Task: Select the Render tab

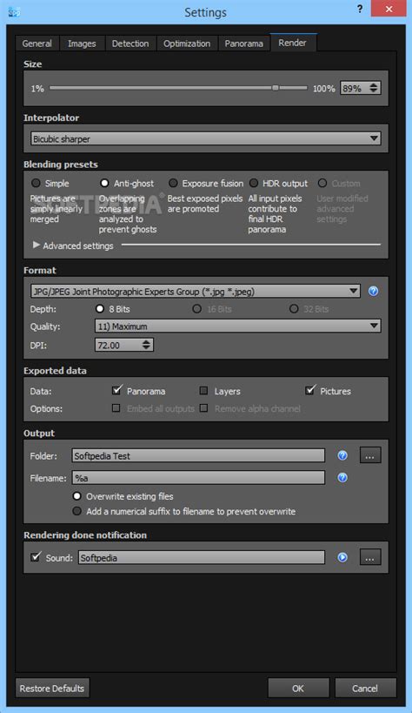Action: coord(293,43)
